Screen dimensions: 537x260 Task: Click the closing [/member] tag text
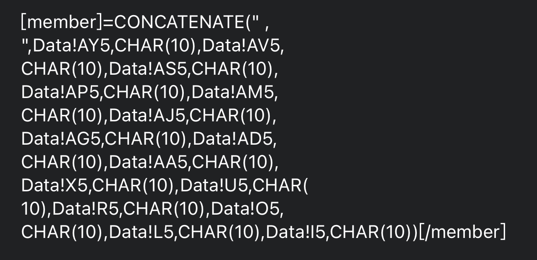tap(462, 232)
